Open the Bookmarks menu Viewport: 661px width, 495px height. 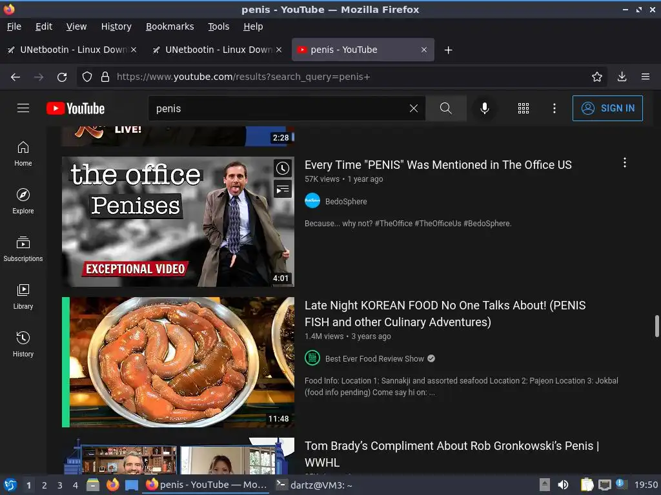170,26
